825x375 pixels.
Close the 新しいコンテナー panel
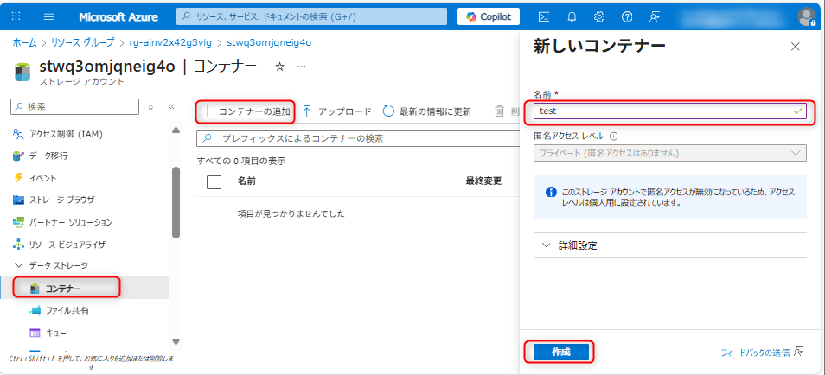pyautogui.click(x=796, y=47)
